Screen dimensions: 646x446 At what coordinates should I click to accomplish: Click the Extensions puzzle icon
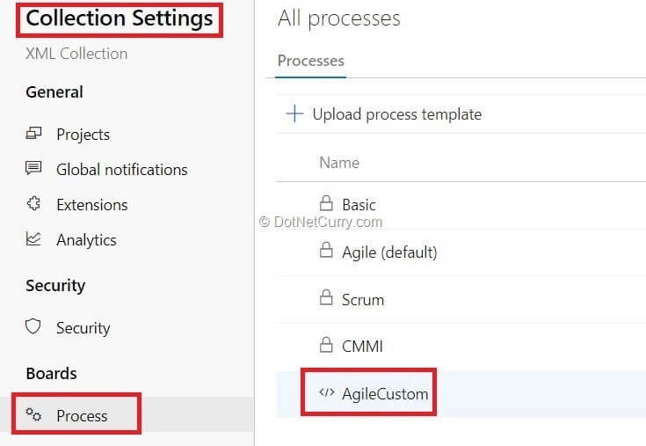pos(34,204)
